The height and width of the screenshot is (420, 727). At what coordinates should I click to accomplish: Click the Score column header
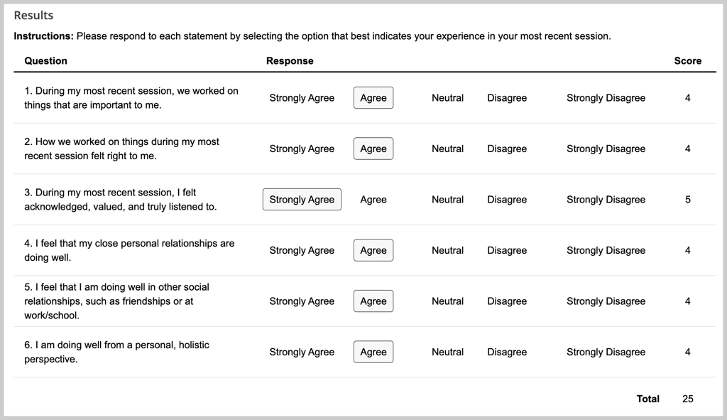click(687, 61)
